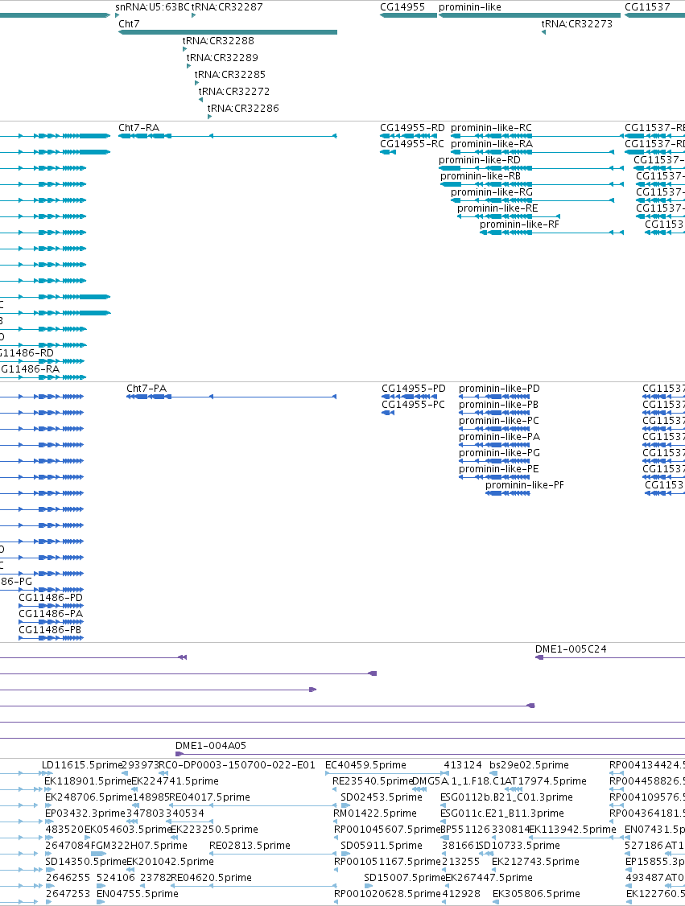Select the RE23540.5prime EST label
This screenshot has height=906, width=685.
[x=373, y=781]
